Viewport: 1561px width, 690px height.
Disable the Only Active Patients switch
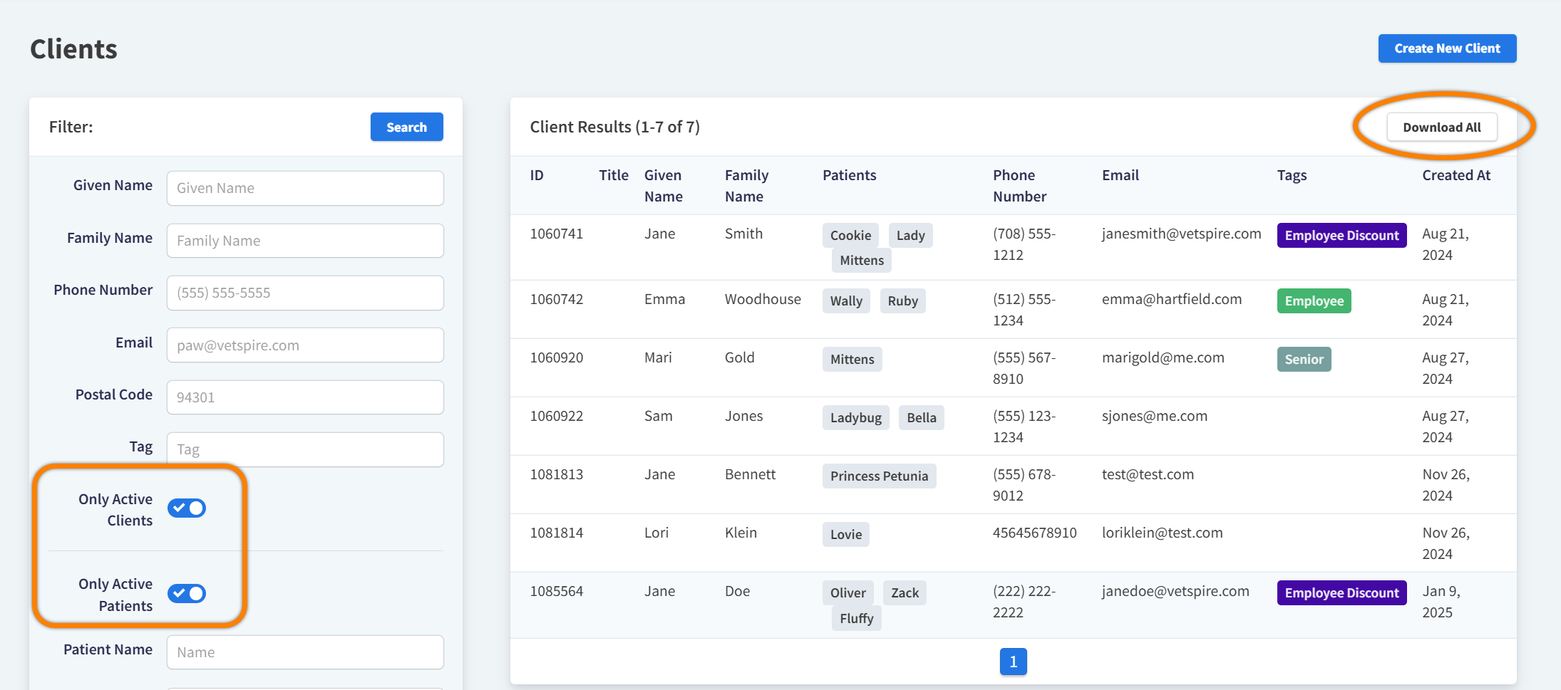[187, 594]
